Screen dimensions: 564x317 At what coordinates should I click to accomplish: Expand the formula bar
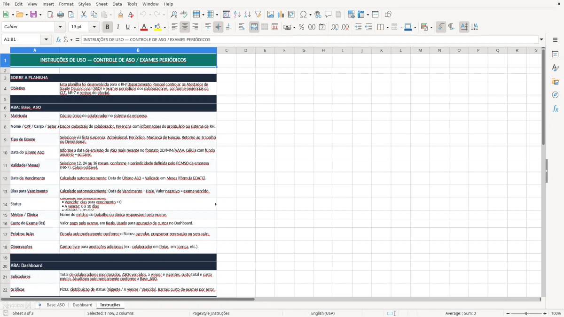coord(541,39)
